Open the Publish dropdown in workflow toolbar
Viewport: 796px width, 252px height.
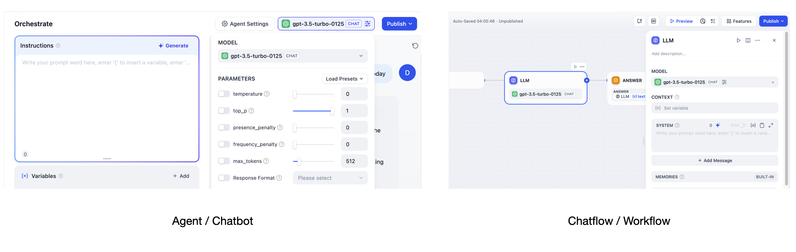(x=773, y=21)
